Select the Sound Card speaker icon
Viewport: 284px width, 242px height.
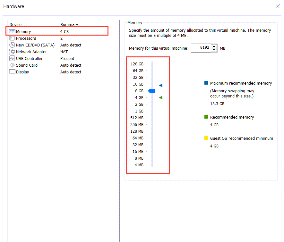(x=12, y=65)
